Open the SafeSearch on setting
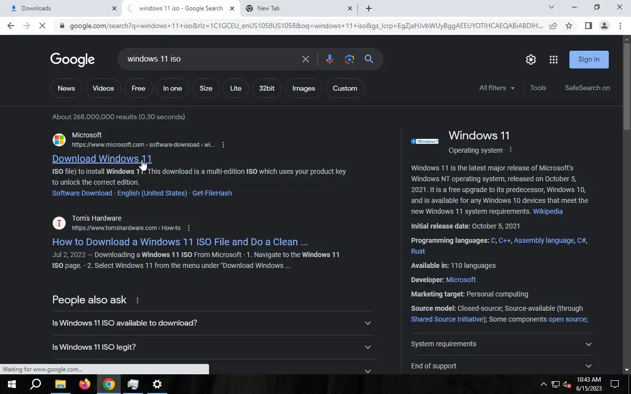Image resolution: width=631 pixels, height=394 pixels. click(x=587, y=88)
